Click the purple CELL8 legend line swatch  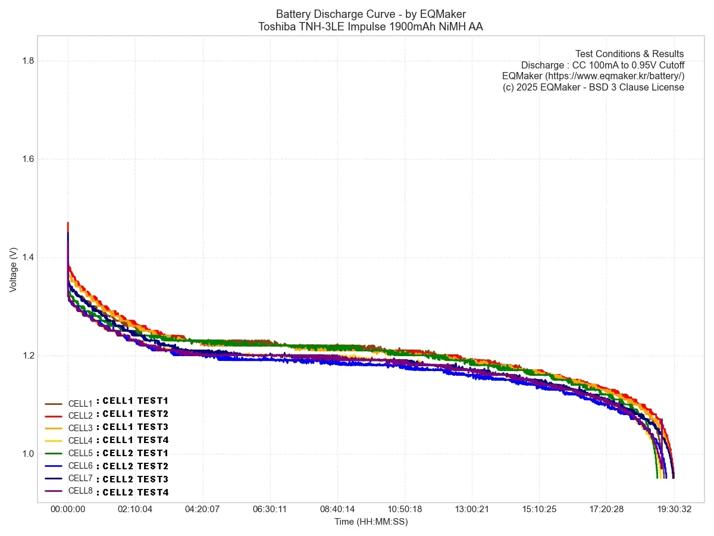pos(54,491)
